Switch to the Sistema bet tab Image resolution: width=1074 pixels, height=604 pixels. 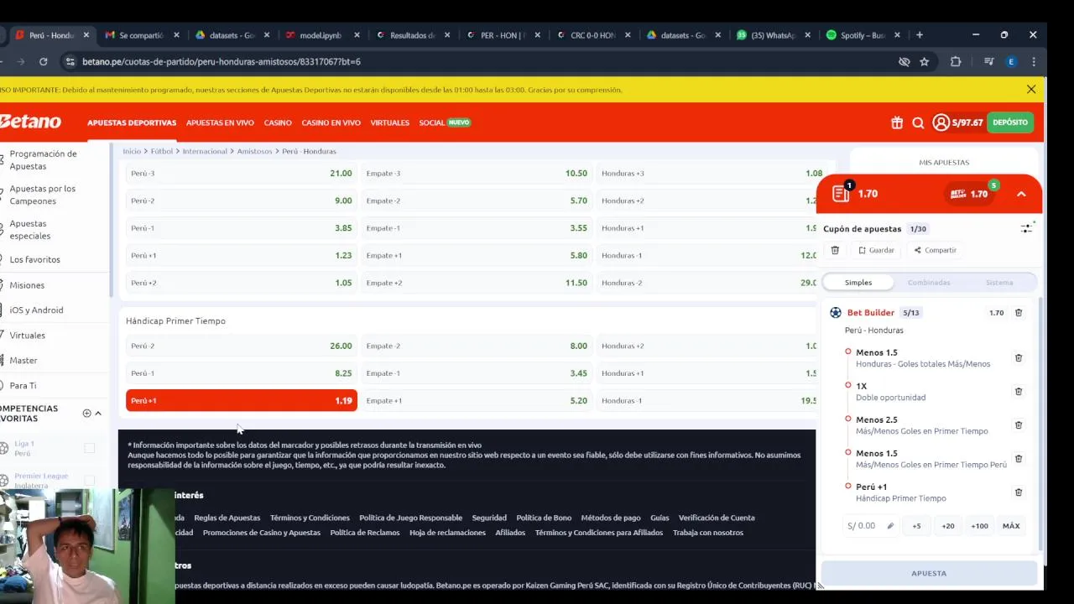(999, 283)
